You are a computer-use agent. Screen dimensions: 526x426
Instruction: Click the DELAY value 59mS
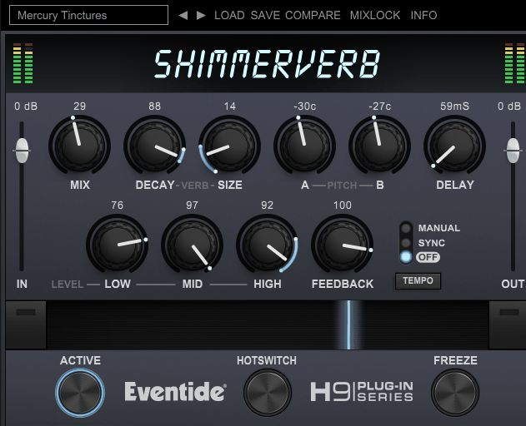(x=455, y=106)
